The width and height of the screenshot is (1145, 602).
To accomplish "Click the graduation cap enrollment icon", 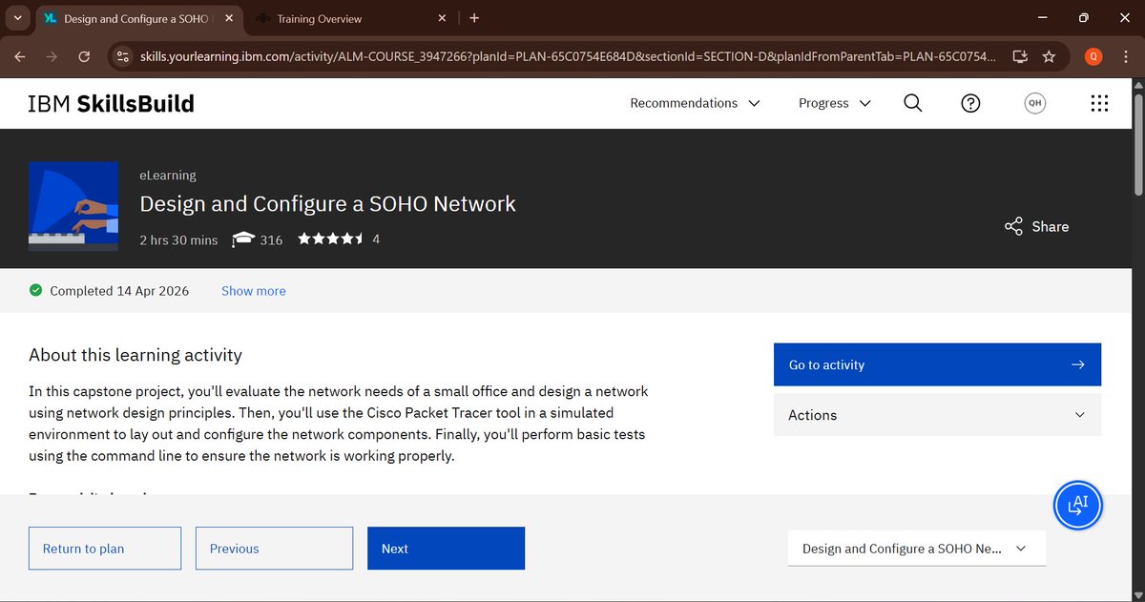I will pos(243,239).
